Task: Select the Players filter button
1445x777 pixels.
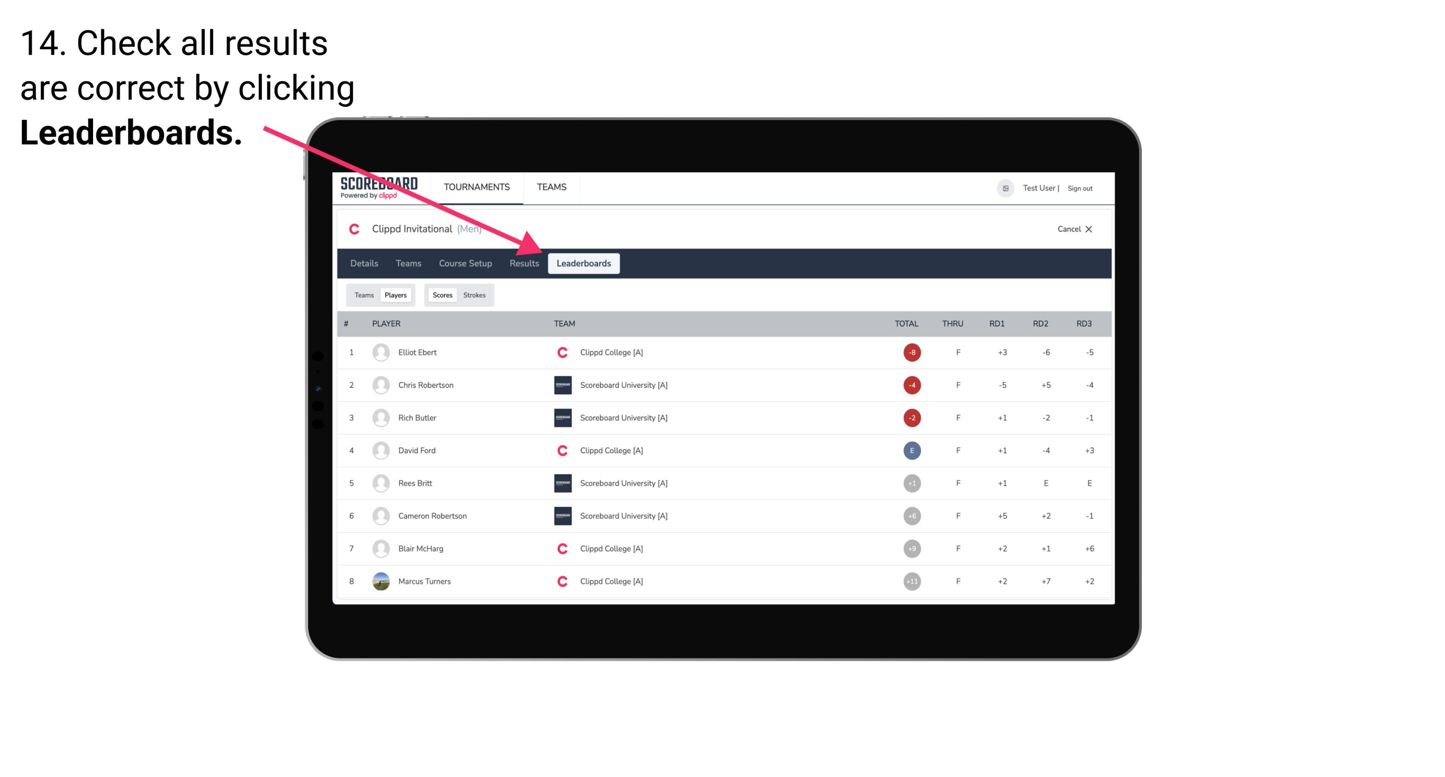Action: pyautogui.click(x=396, y=295)
